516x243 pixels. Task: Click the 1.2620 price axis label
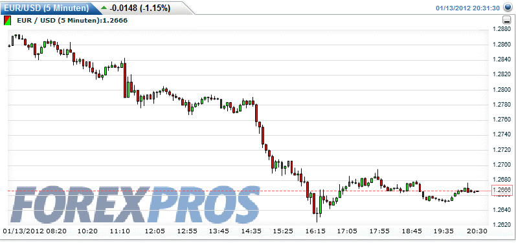point(502,225)
